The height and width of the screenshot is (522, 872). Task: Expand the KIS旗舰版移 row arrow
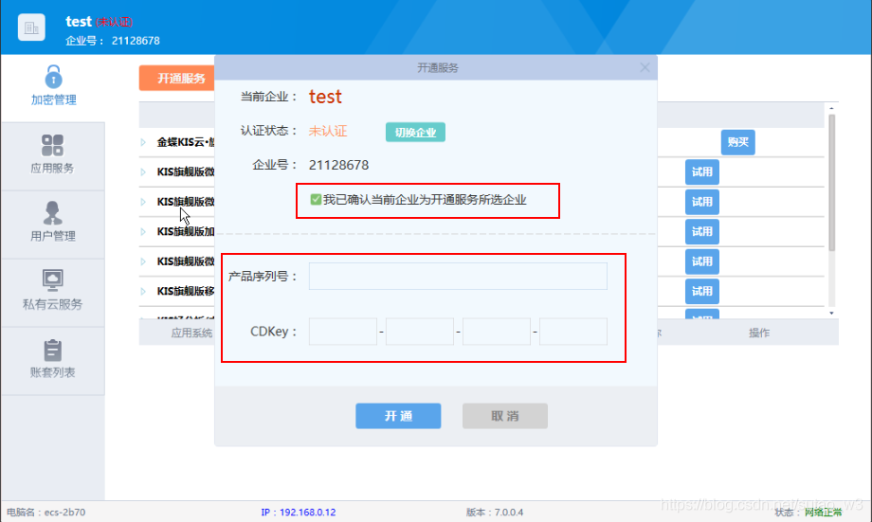pos(143,291)
